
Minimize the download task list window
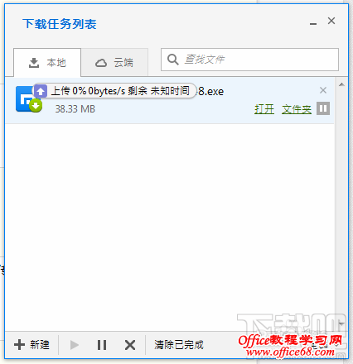313,24
